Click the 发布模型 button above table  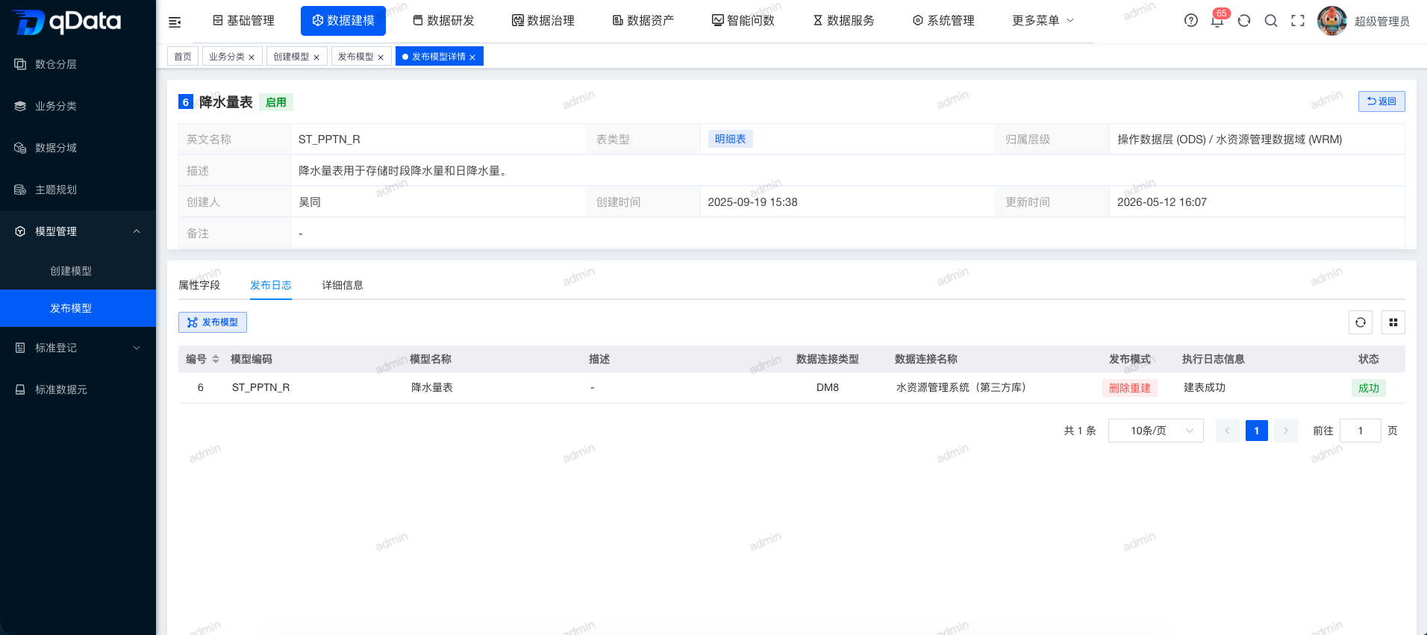tap(213, 322)
